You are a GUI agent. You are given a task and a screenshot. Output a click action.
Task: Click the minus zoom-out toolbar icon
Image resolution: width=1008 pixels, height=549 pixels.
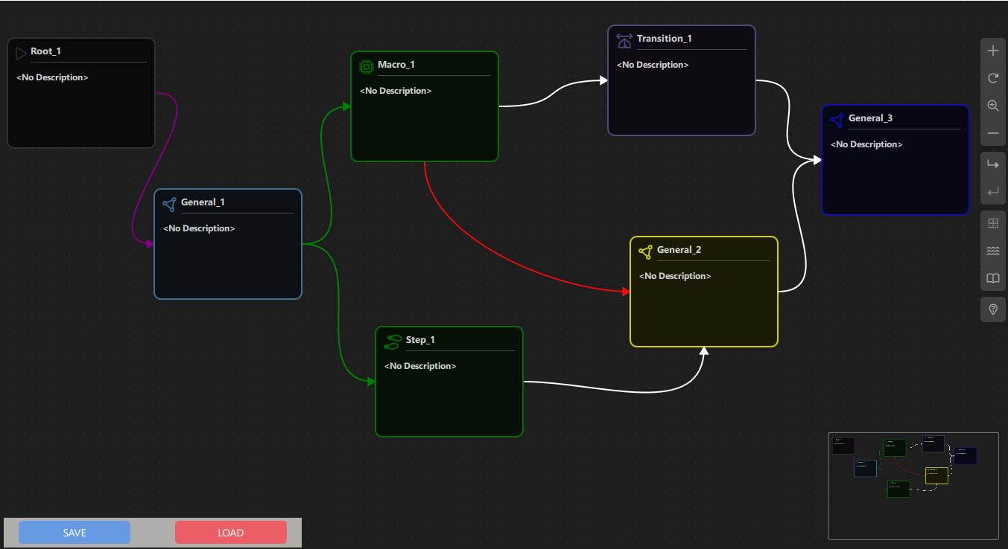click(992, 134)
